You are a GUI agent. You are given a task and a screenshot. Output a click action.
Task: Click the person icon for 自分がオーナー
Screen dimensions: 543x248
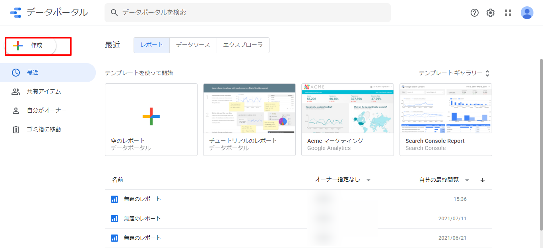click(16, 111)
